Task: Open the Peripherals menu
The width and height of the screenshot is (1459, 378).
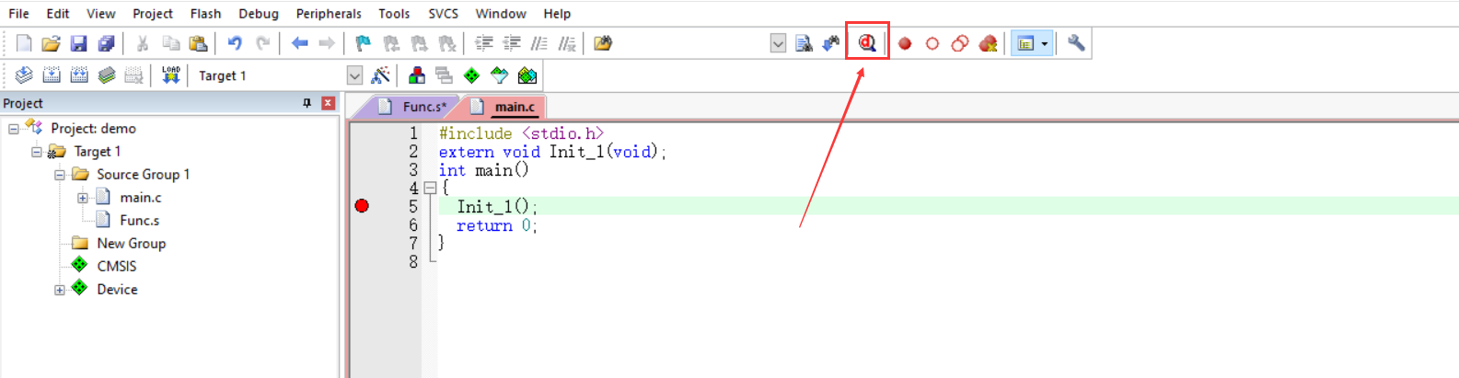Action: [329, 14]
